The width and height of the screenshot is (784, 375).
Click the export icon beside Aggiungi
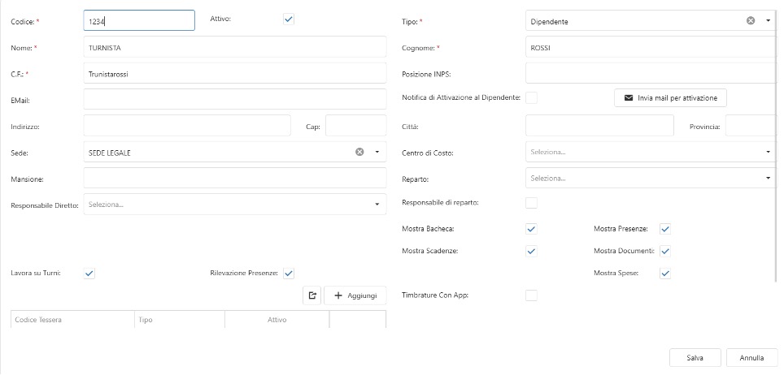[x=312, y=296]
